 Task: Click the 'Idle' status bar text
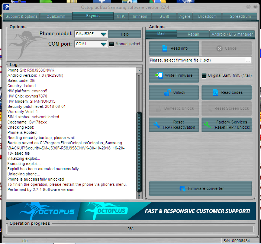[25, 241]
